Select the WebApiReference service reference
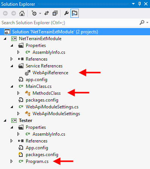Image resolution: width=150 pixels, height=169 pixels. coord(50,73)
